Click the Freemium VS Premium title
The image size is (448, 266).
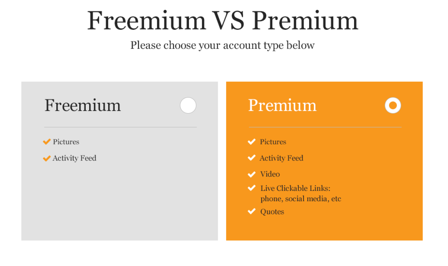(x=223, y=21)
